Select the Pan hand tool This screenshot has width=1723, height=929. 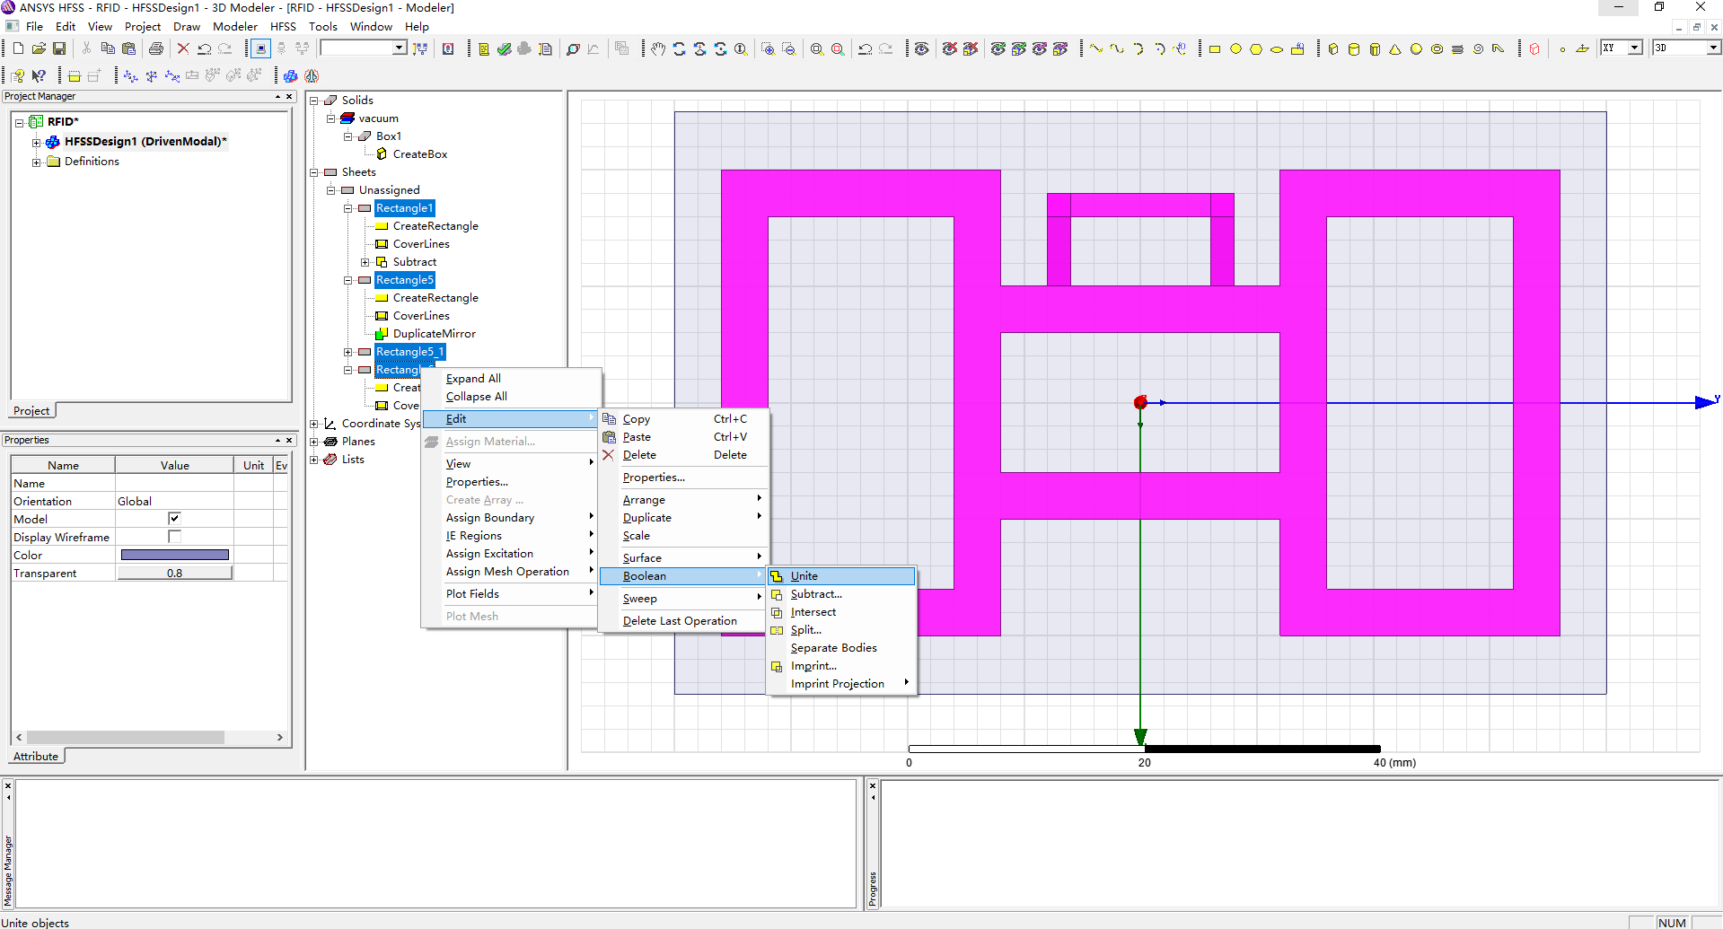658,48
